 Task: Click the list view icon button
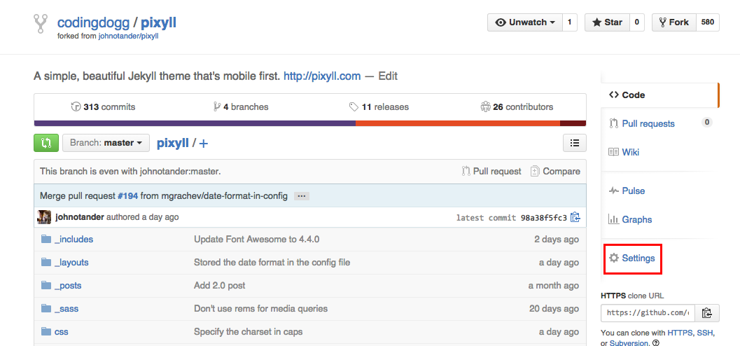coord(574,143)
